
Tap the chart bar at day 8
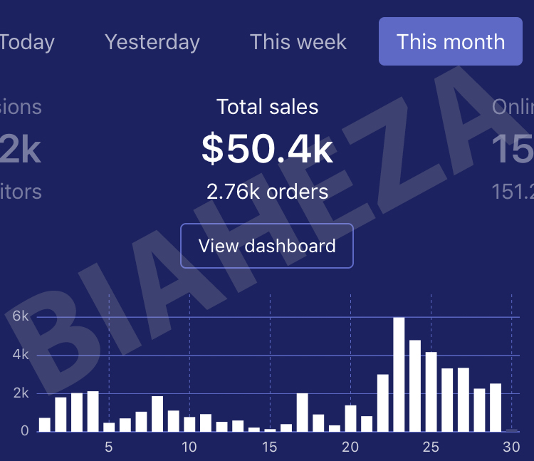tap(157, 414)
